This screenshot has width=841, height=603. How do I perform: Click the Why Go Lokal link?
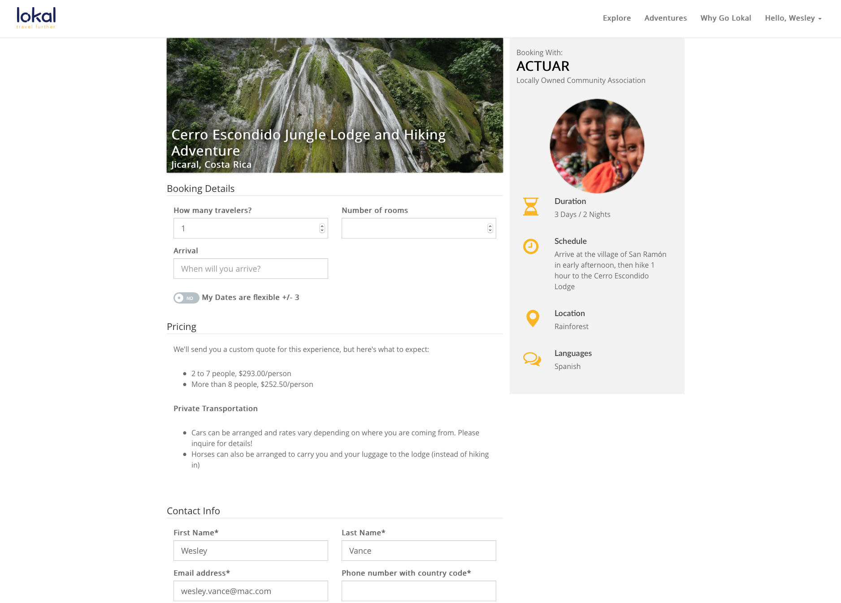coord(725,18)
